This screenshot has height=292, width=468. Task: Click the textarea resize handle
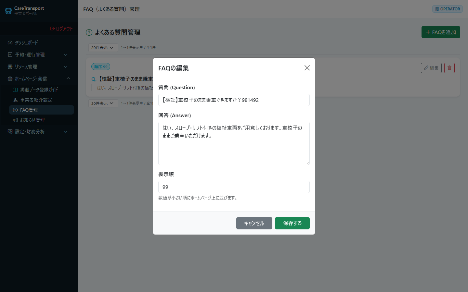tap(307, 163)
